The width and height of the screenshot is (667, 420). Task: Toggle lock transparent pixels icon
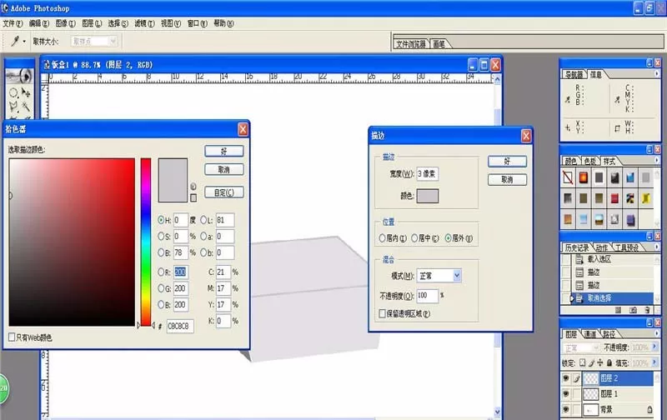coord(582,362)
